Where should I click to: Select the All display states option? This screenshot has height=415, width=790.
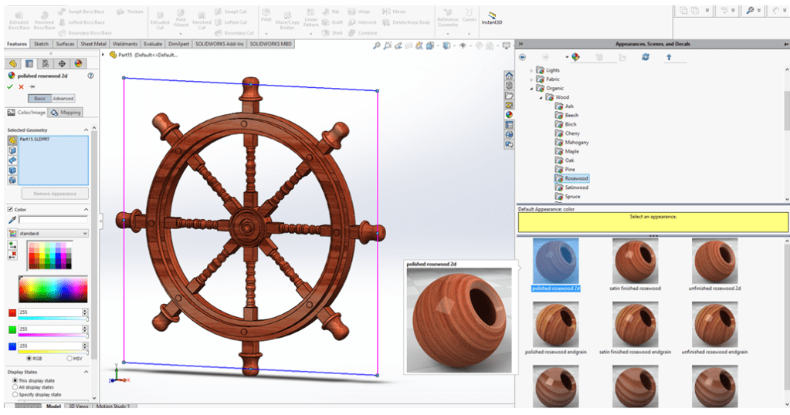click(15, 389)
